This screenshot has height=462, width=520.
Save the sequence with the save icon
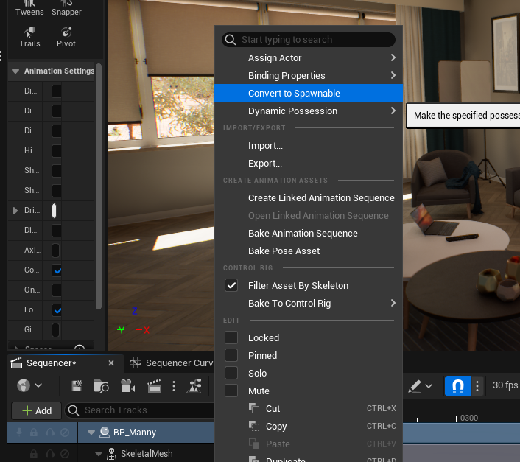(x=77, y=385)
